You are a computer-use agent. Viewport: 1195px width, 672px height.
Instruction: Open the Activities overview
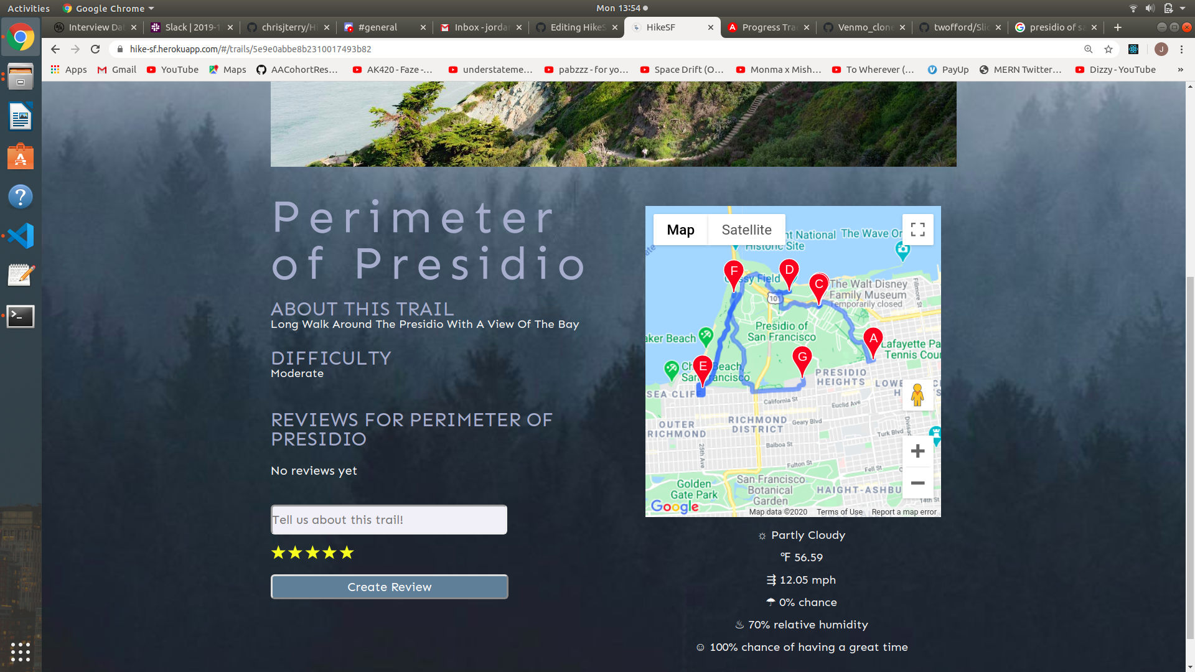coord(29,8)
